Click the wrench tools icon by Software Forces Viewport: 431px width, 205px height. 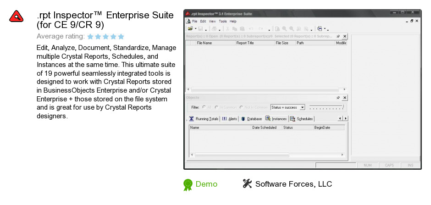click(x=247, y=183)
